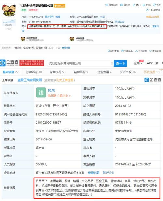Click 附近企业 next to the header address
Viewport: 163px width, 201px height.
tap(120, 22)
